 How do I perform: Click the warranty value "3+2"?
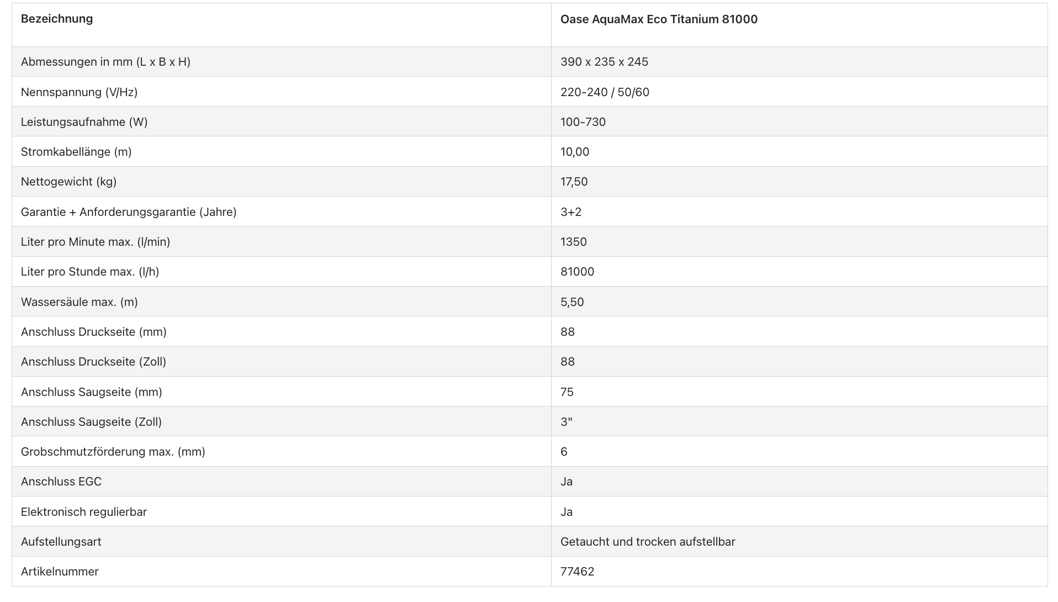[x=570, y=212]
